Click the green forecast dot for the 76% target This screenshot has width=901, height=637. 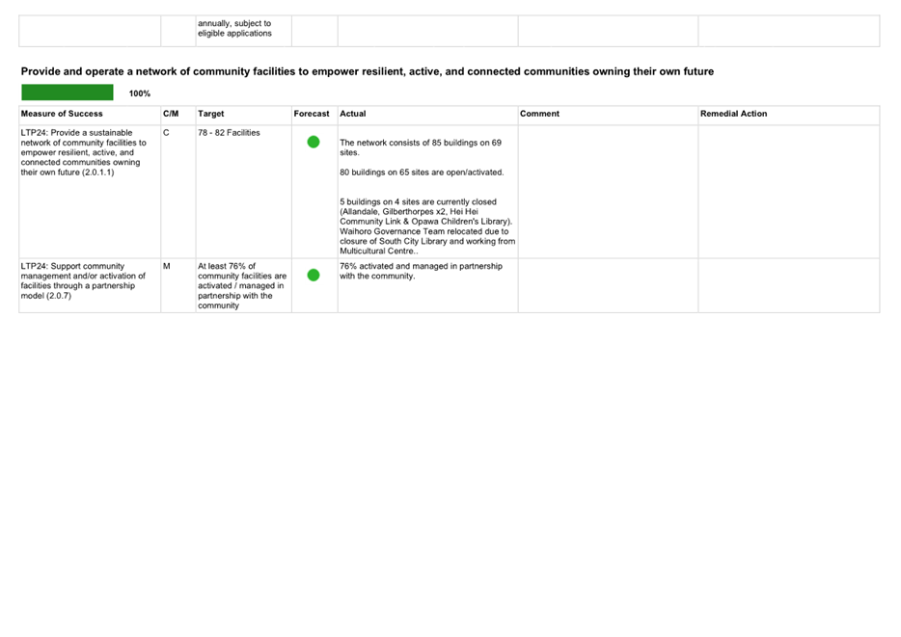(314, 276)
